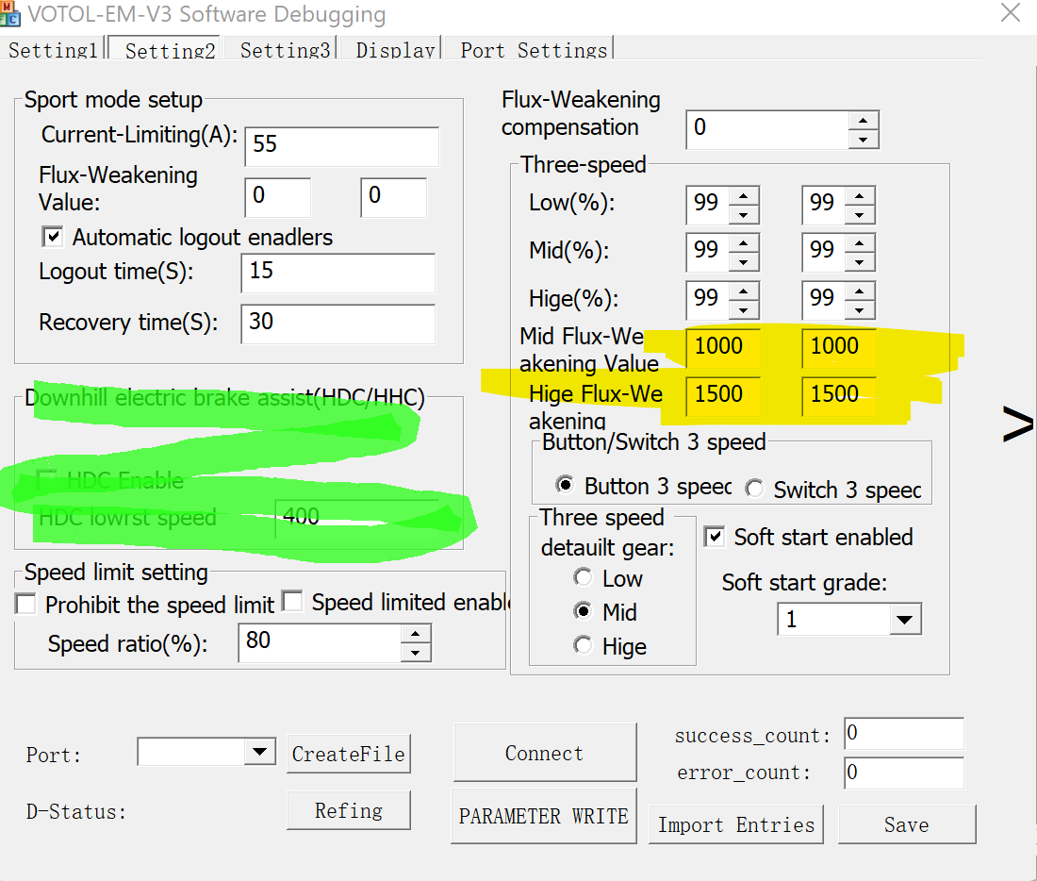Open the Port Settings tab
This screenshot has height=881, width=1037.
[534, 50]
